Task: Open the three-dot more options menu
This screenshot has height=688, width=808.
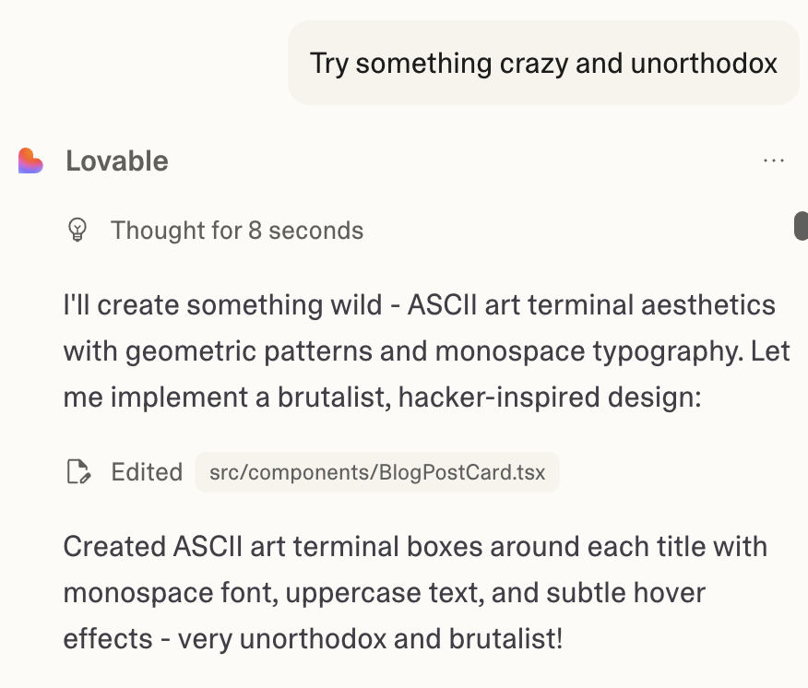Action: [774, 161]
